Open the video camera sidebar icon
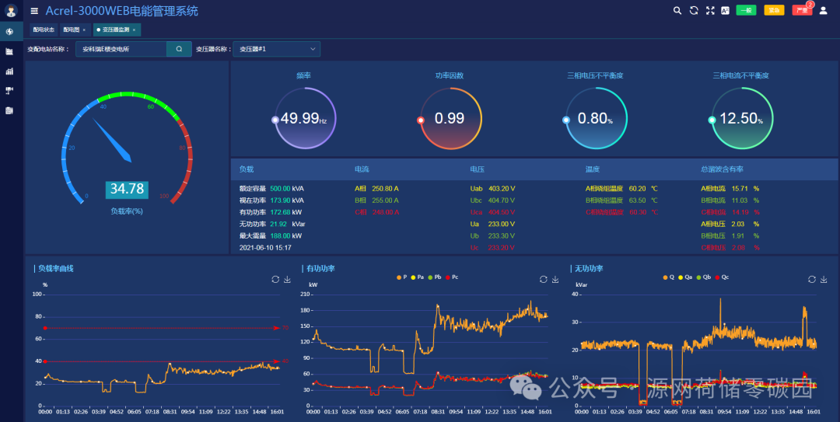 point(9,90)
